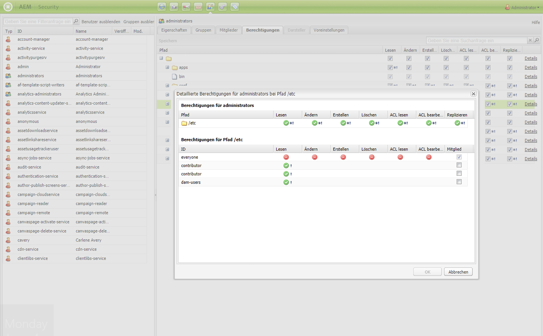
Task: Click the Speichern button above the path tree
Action: [168, 41]
